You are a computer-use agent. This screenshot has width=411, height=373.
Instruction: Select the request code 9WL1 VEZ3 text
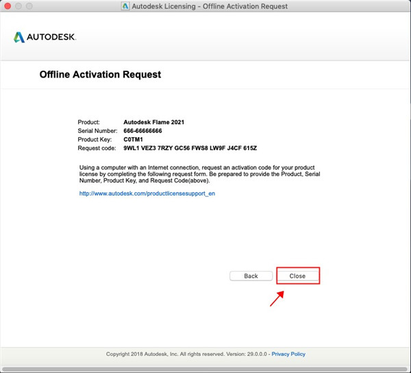[190, 148]
